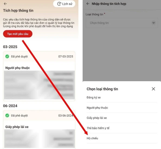
Task: Expand the Chọn thông tin dropdown chevron
Action: (x=153, y=23)
